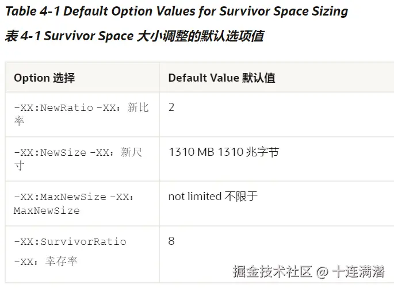
Task: Select the default value 8 cell
Action: coord(171,241)
